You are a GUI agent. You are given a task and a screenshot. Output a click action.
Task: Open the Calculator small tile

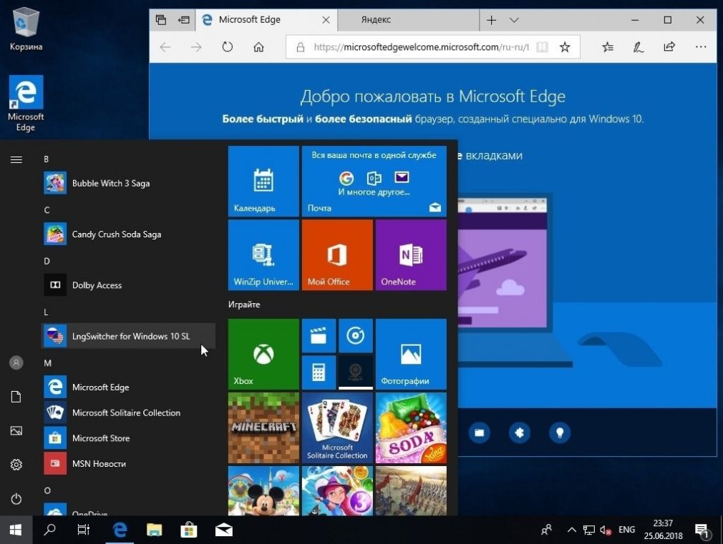pos(319,372)
